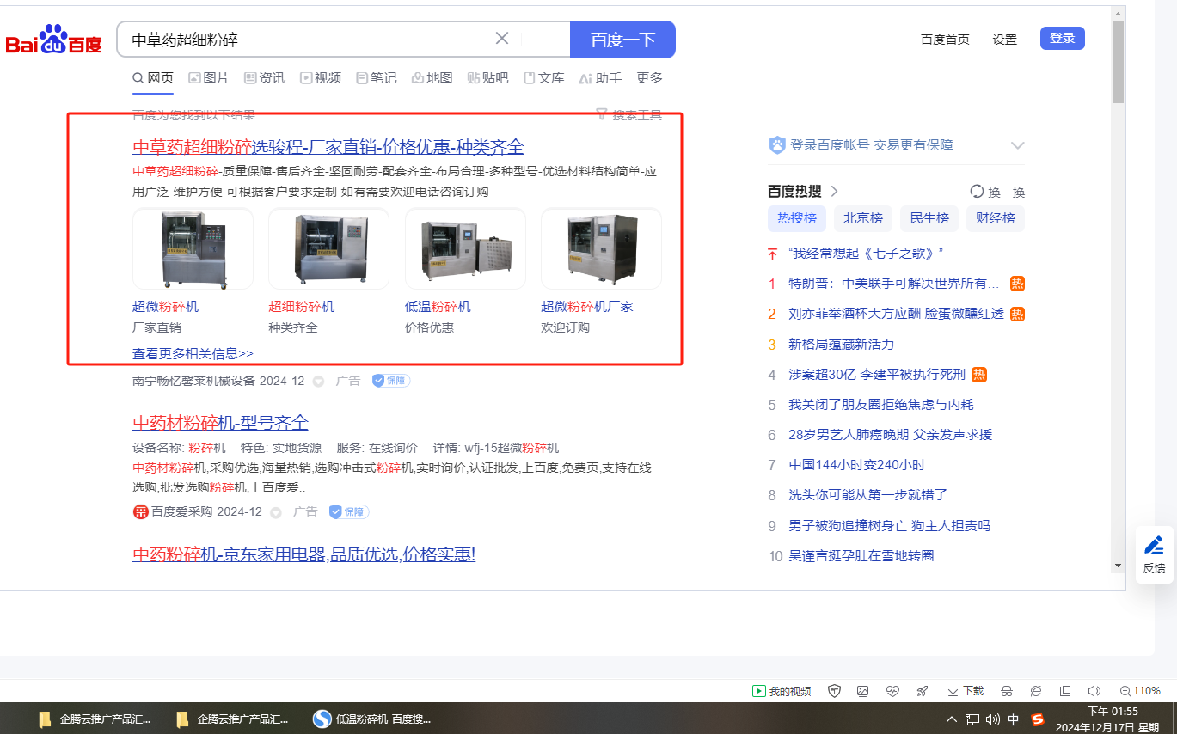Select the 财经榜 tab

[996, 218]
